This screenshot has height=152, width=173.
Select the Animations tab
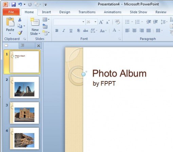tap(113, 12)
